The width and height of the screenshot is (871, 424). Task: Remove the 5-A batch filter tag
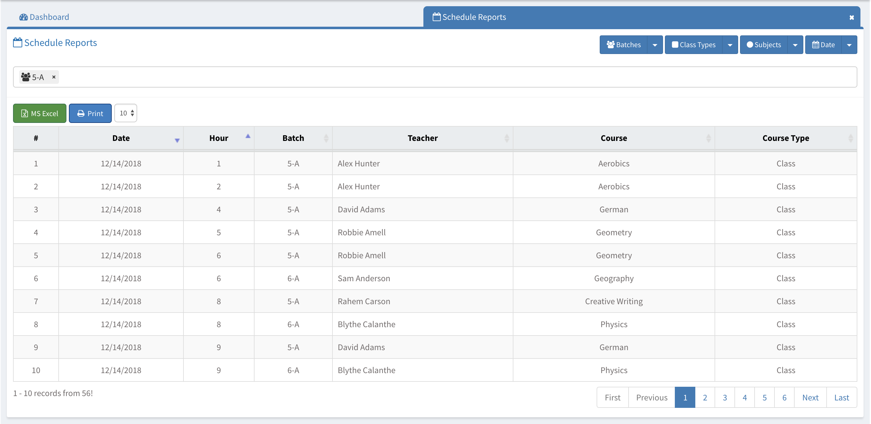tap(54, 77)
